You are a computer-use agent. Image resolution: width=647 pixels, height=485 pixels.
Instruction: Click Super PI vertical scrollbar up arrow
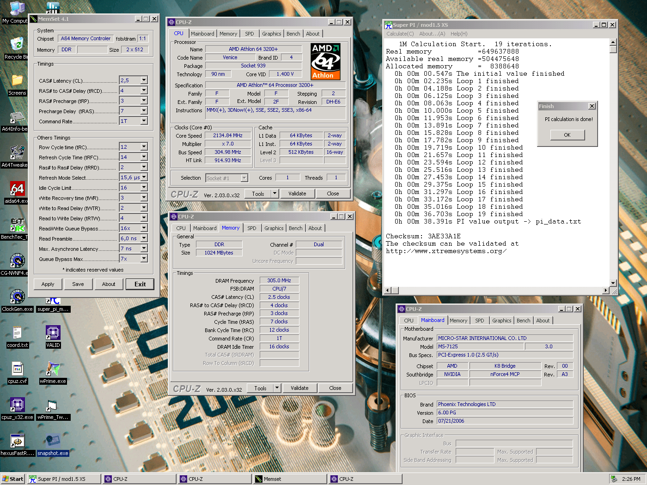(613, 42)
